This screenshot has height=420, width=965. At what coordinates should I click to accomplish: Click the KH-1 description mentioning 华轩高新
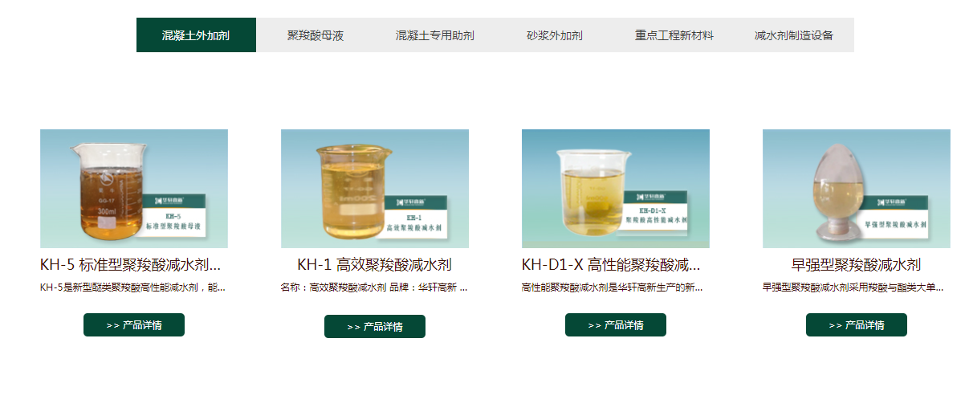point(374,287)
